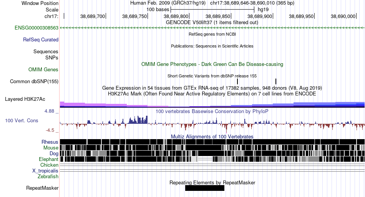Click the RepeatMasker track label
This screenshot has height=197, width=365.
42,188
